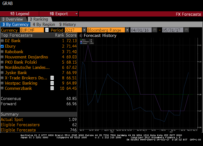
Task: Click the Commerzbank name
Action: 18,88
